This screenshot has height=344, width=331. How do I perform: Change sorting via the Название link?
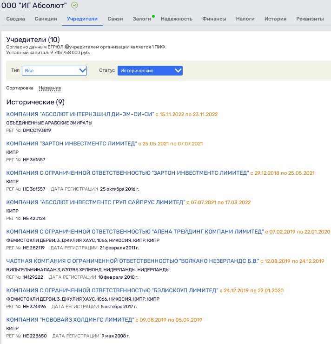click(50, 88)
